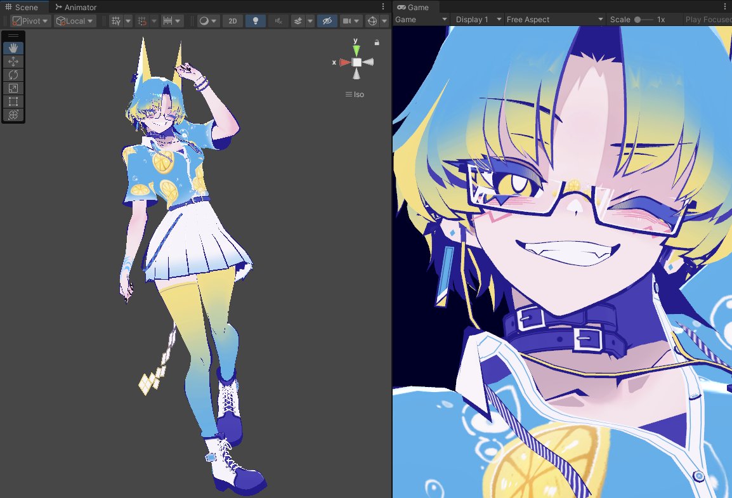732x498 pixels.
Task: Select the Rect transform tool
Action: point(13,102)
